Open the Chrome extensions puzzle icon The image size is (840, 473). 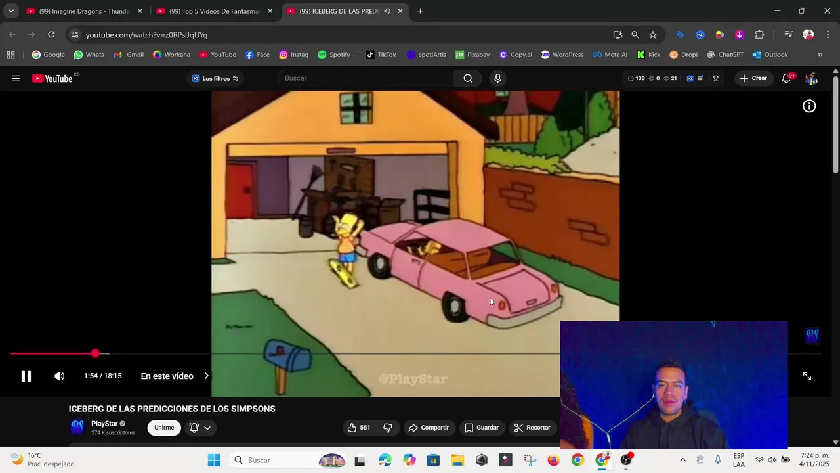click(760, 35)
